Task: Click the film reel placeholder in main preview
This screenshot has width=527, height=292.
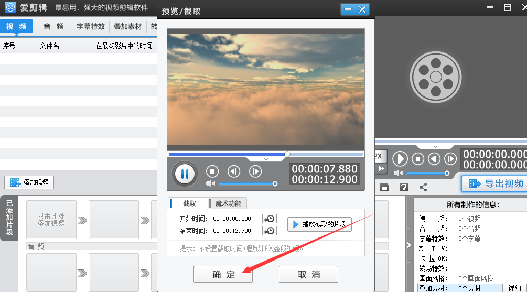Action: point(436,77)
